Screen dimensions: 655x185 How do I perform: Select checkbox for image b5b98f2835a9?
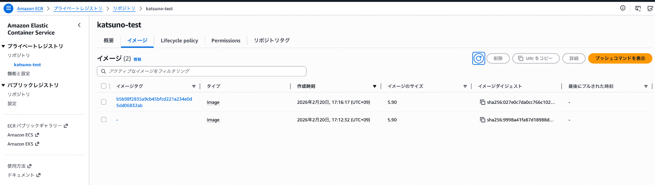(x=104, y=102)
